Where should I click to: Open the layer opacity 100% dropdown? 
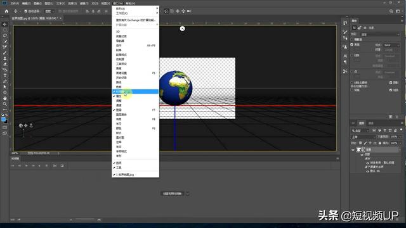point(400,137)
